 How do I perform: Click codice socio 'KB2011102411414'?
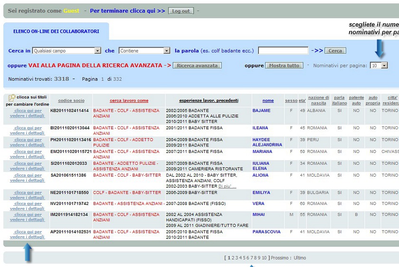69,111
